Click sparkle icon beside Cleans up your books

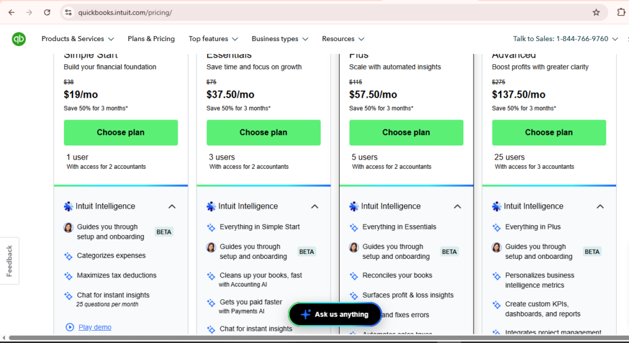(x=211, y=276)
